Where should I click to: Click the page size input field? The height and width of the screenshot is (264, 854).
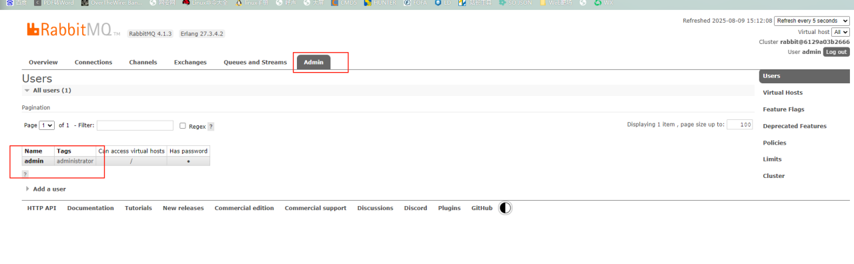tap(739, 125)
